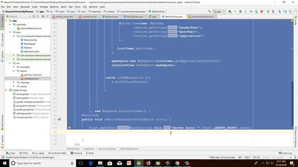Image resolution: width=298 pixels, height=167 pixels.
Task: Collapse the Gradle Scripts node
Action: [6, 90]
